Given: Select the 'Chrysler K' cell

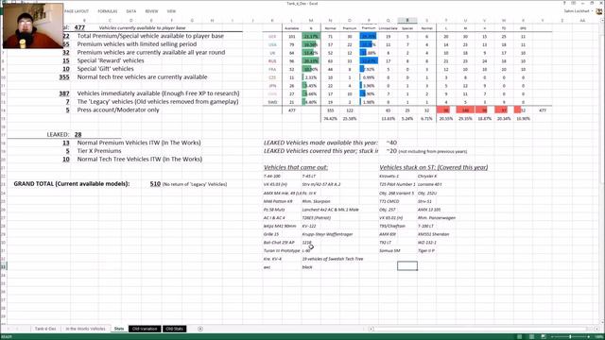Looking at the screenshot, I should tap(427, 177).
